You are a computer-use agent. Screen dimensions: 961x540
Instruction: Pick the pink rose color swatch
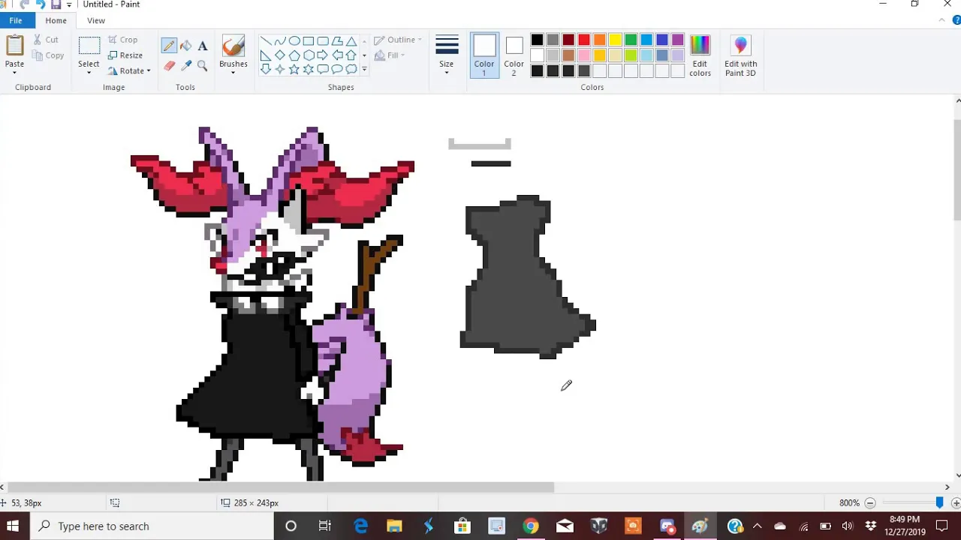(x=584, y=55)
